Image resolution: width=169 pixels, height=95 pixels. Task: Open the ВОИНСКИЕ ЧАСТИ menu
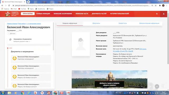coord(82,13)
